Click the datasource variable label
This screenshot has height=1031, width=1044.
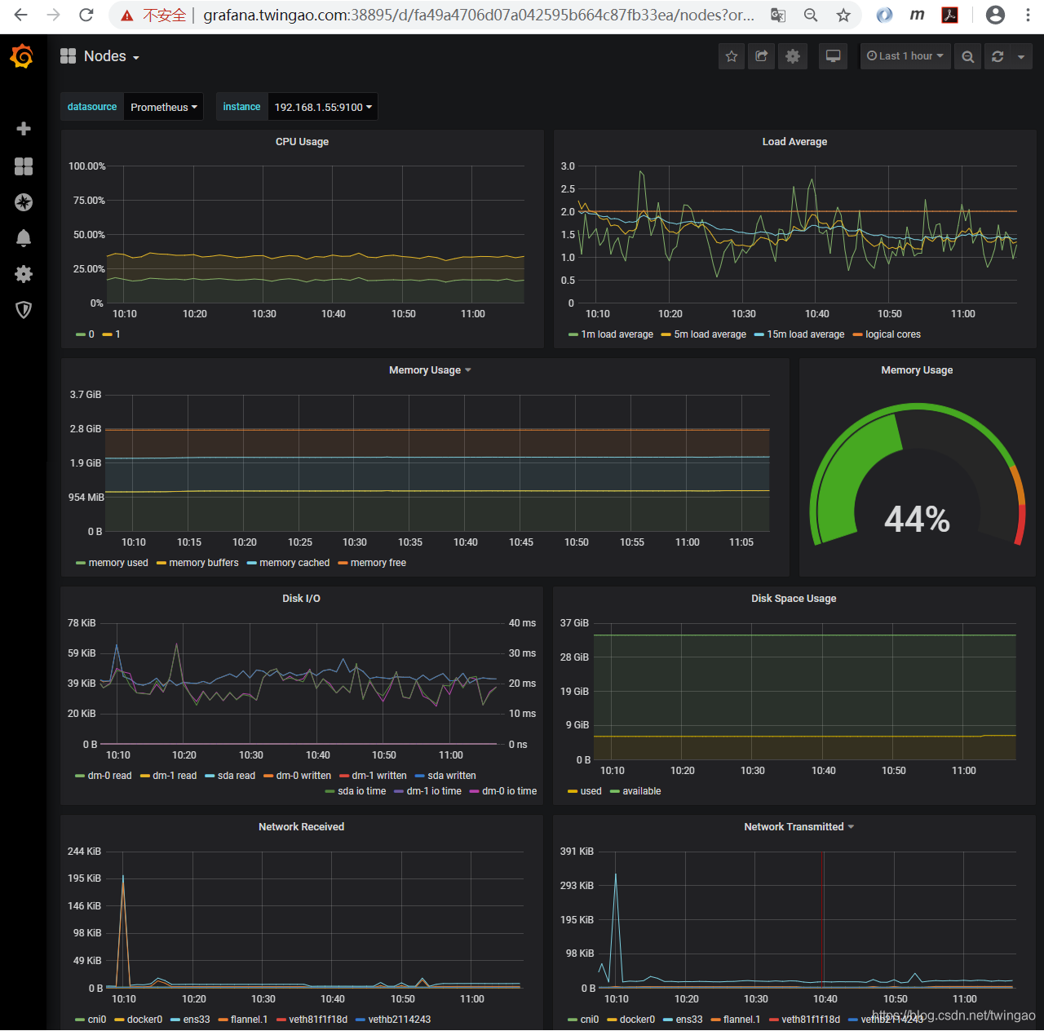pos(92,107)
